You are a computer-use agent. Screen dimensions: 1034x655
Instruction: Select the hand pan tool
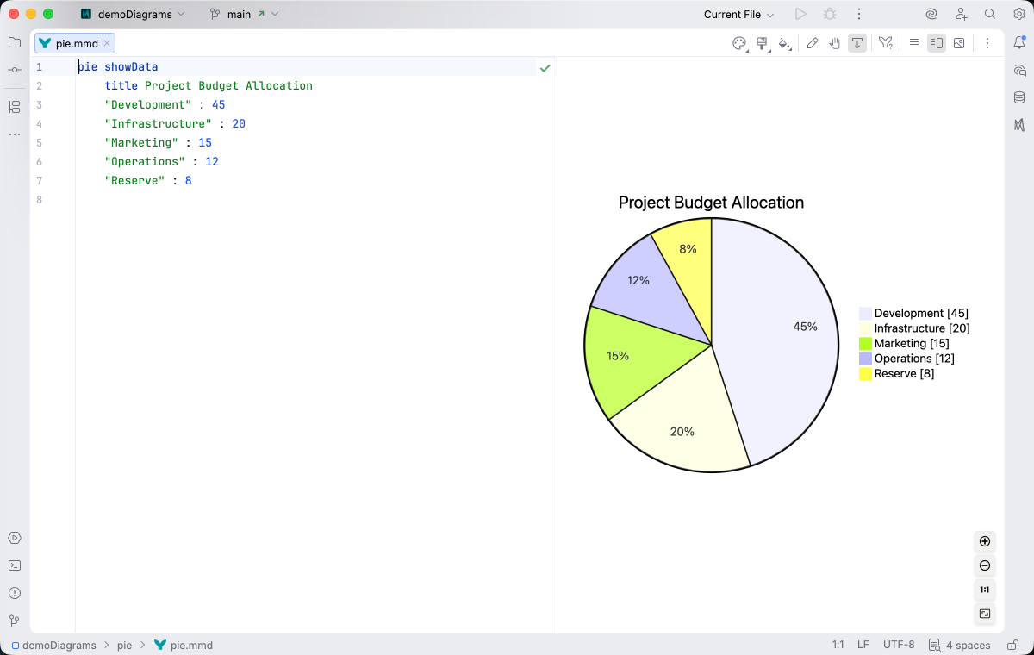tap(835, 43)
